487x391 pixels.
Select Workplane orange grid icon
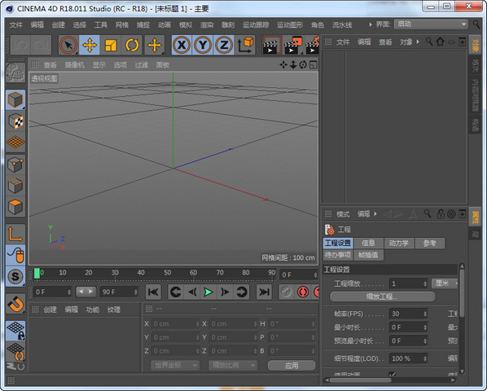[15, 142]
